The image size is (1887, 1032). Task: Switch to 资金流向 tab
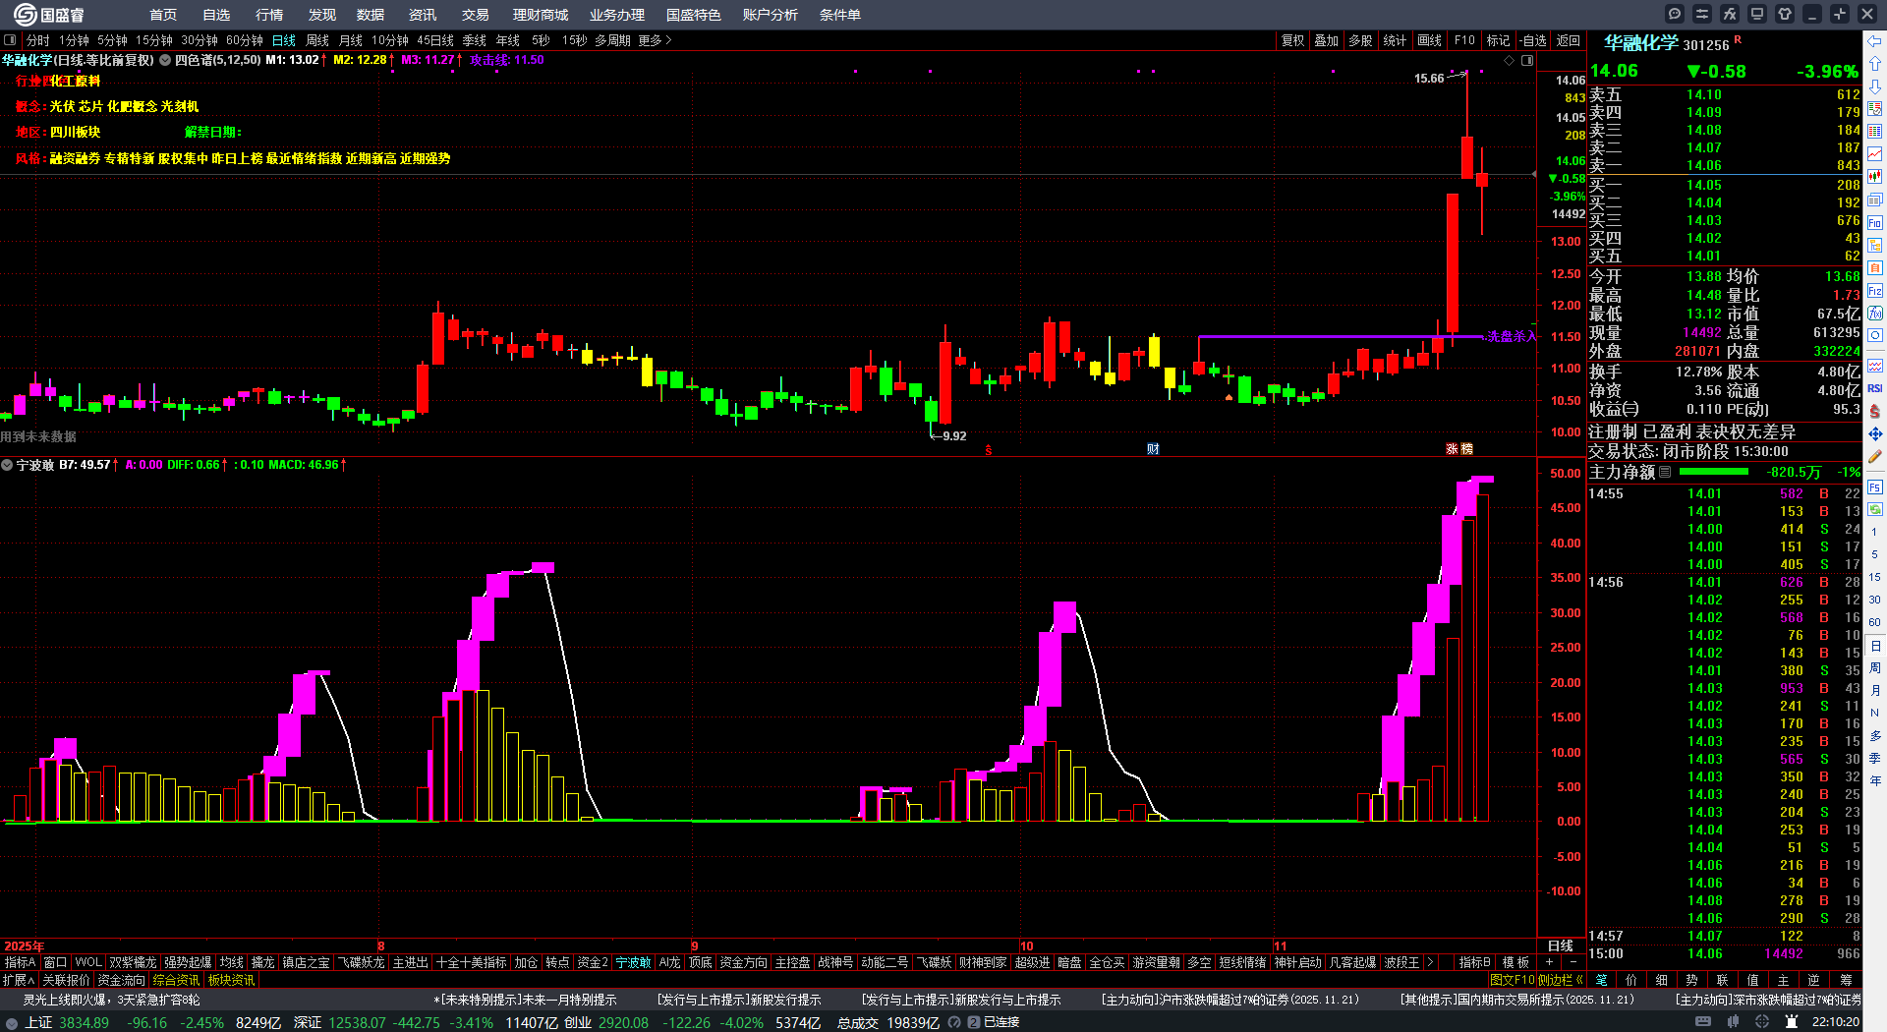click(x=121, y=980)
